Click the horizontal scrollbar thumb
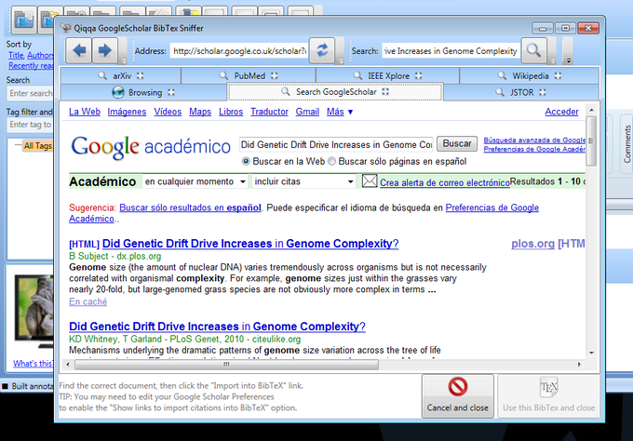This screenshot has height=441, width=633. 226,365
